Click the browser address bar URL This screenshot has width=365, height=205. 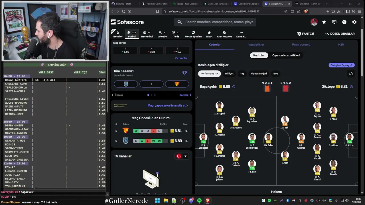[214, 11]
